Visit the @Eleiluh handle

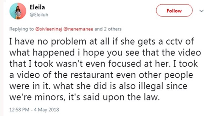click(x=39, y=14)
